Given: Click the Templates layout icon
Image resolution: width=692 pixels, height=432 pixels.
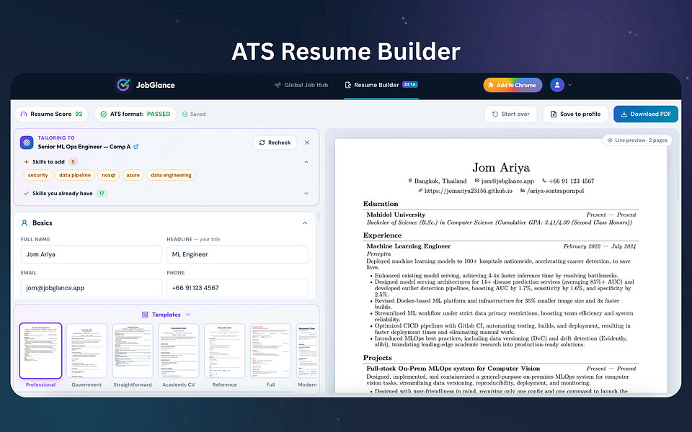Looking at the screenshot, I should click(x=145, y=315).
